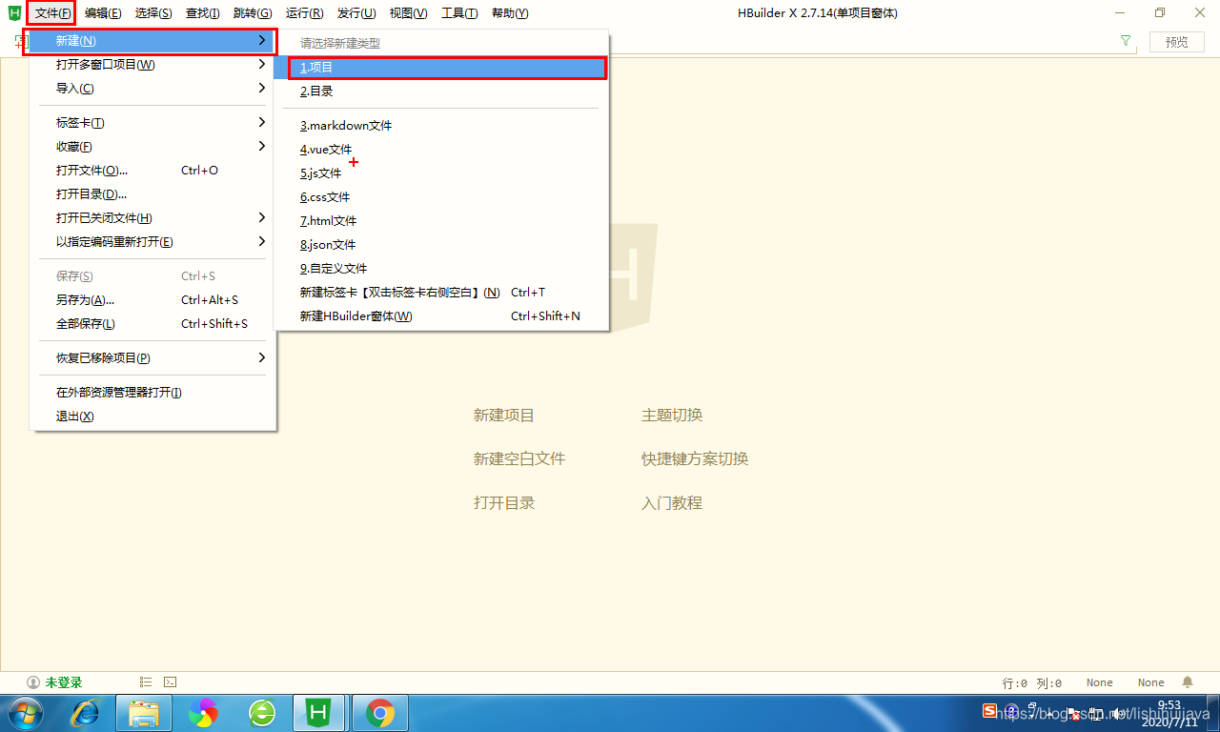Click the 行:0 line indicator in status bar
Image resolution: width=1220 pixels, height=732 pixels.
point(1015,682)
